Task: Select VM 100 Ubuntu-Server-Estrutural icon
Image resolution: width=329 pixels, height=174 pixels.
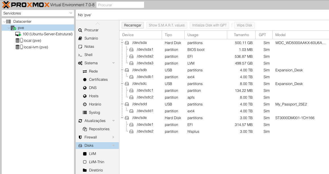Action: [x=18, y=34]
